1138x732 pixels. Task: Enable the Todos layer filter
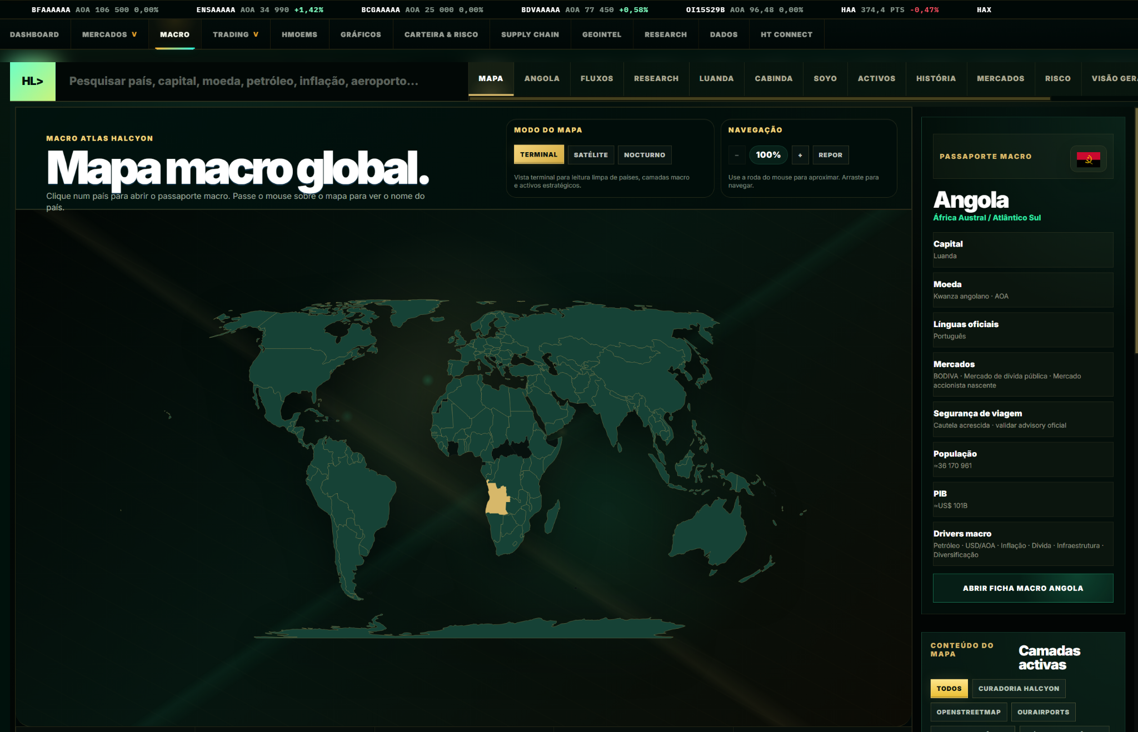[x=949, y=688]
